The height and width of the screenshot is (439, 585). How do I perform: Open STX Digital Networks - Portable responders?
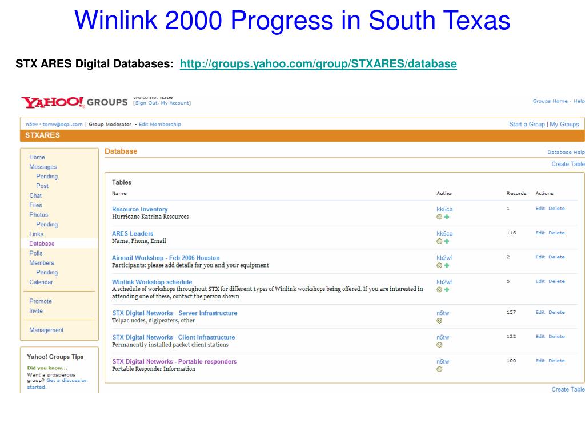pos(174,362)
